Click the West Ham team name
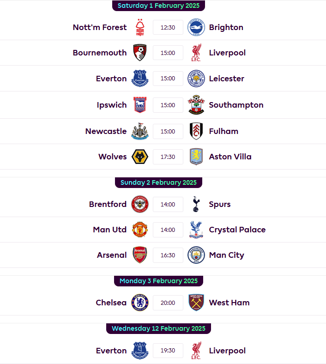The height and width of the screenshot is (364, 326). coord(229,303)
